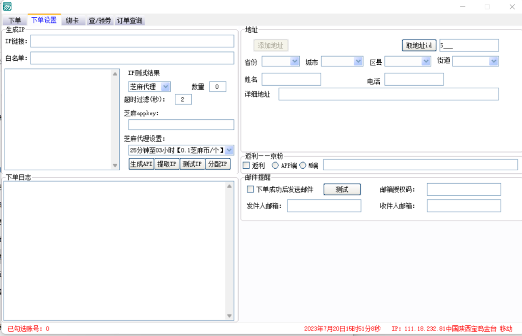The width and height of the screenshot is (522, 336).
Task: Click the 提取IP button
Action: [x=167, y=164]
